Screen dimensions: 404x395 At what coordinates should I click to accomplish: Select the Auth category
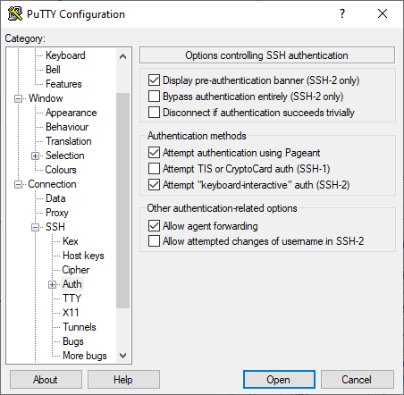coord(72,284)
